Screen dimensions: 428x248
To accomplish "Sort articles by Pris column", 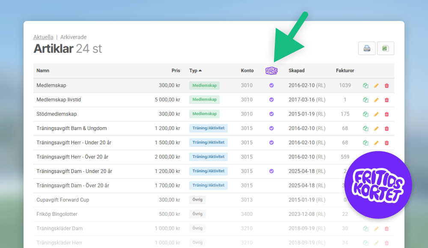I will point(175,71).
